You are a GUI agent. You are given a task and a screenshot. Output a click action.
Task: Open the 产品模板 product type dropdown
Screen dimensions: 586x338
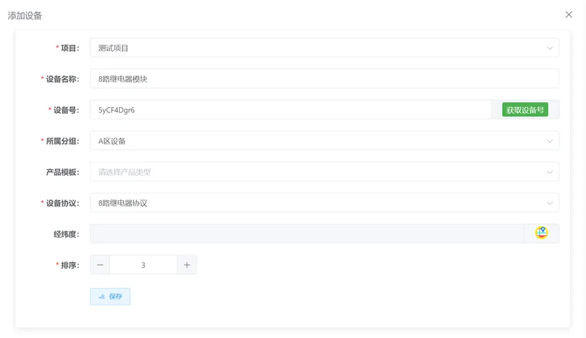click(324, 172)
